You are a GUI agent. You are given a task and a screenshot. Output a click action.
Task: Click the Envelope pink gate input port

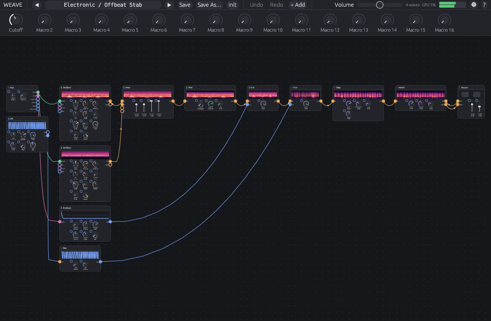(x=60, y=222)
